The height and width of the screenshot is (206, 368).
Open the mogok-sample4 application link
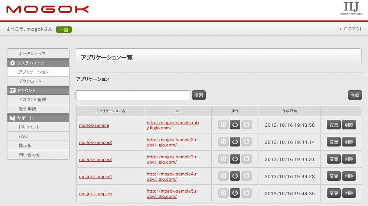[x=95, y=177]
